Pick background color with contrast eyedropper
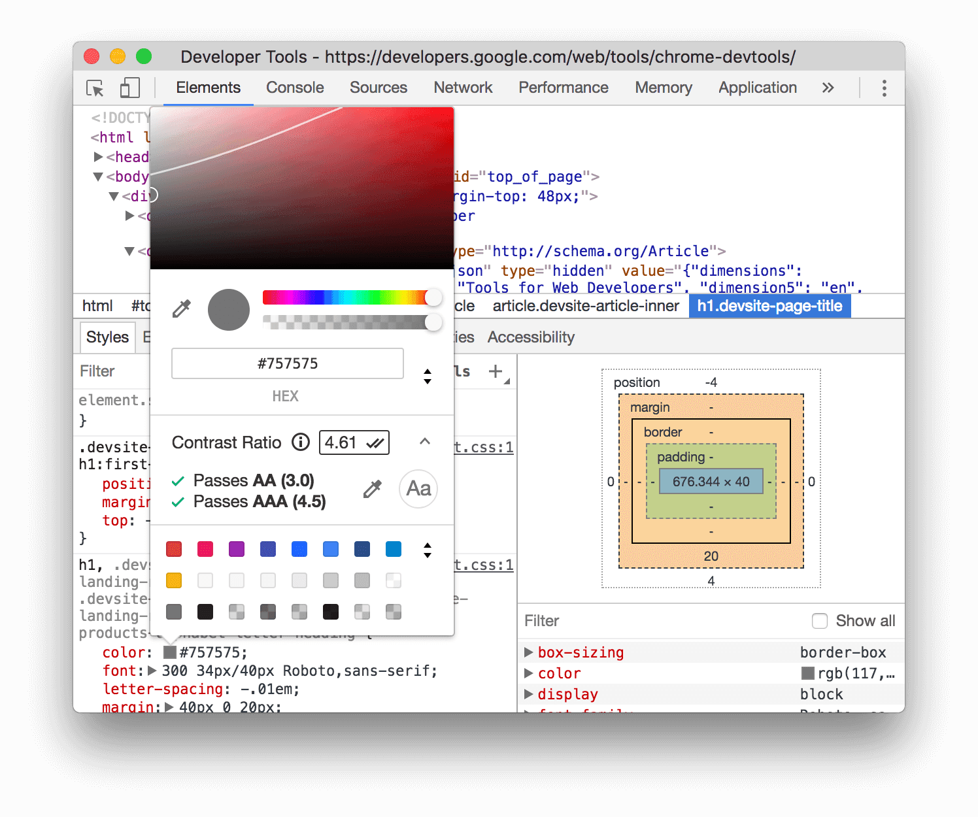 [x=371, y=489]
